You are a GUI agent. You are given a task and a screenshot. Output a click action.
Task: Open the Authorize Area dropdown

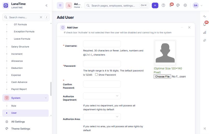(102, 117)
